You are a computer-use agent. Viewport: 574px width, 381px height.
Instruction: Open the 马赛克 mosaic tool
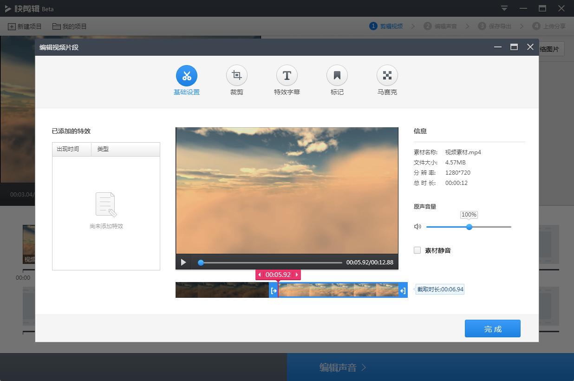387,75
